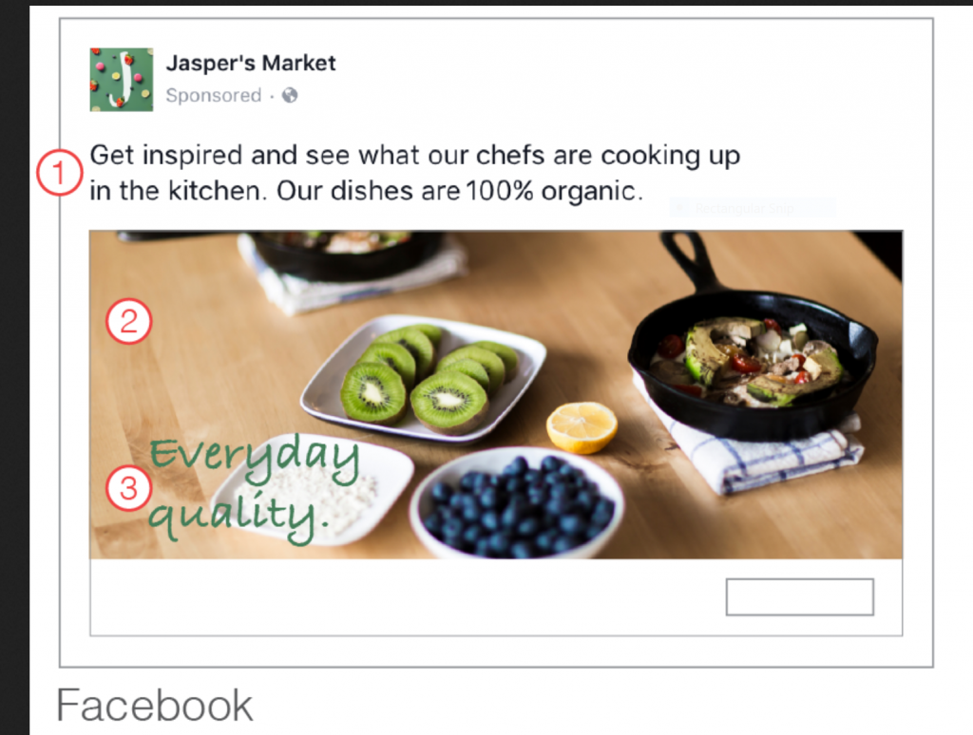
Task: Select the red circled number 1 marker
Action: coord(60,173)
